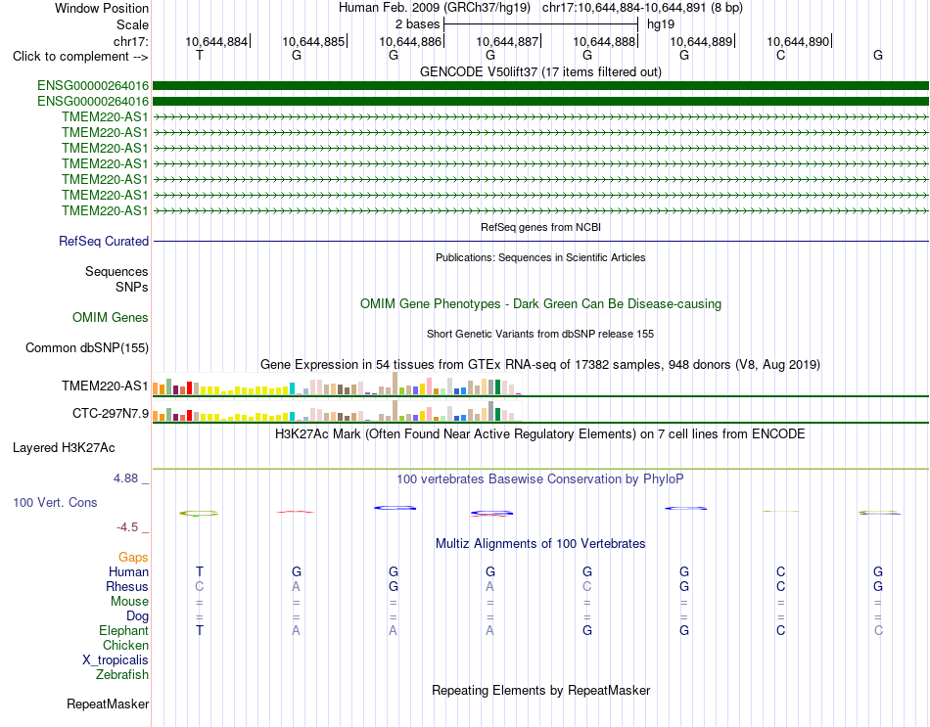The height and width of the screenshot is (727, 930).
Task: Select the 'Elephant' species row label
Action: (123, 630)
